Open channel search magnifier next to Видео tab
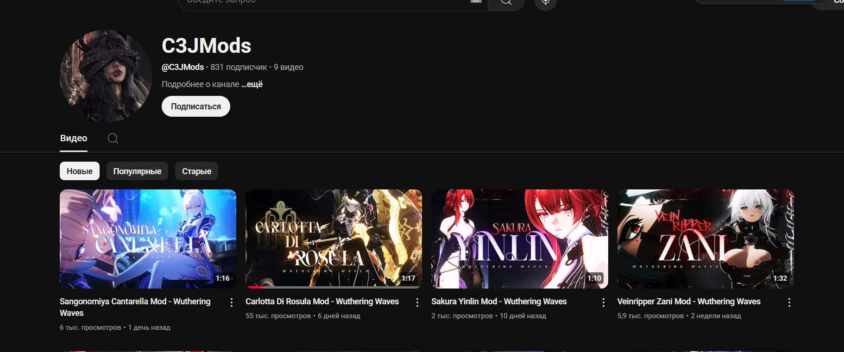The image size is (844, 352). click(113, 138)
